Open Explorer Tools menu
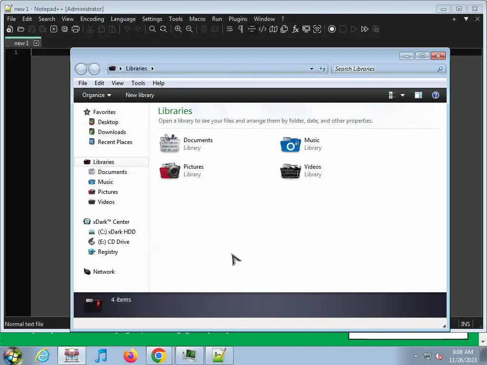This screenshot has height=365, width=487. pyautogui.click(x=138, y=83)
